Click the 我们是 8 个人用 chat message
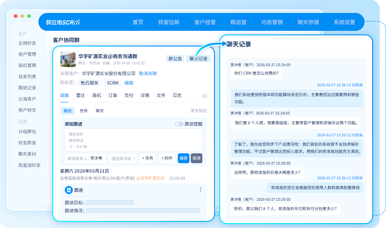This screenshot has width=386, height=228. tap(295, 123)
